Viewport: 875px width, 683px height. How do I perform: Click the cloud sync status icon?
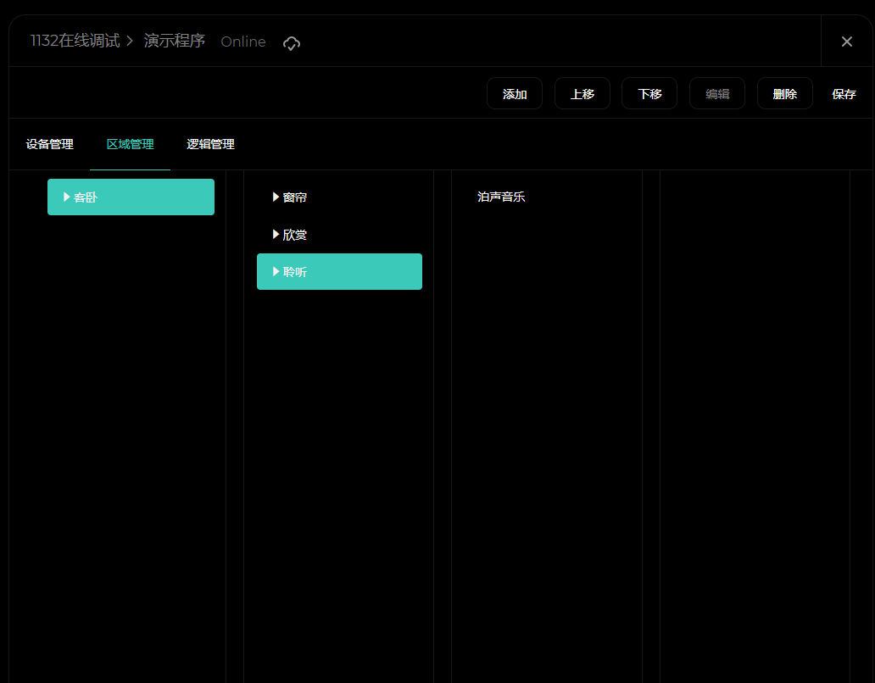coord(292,43)
